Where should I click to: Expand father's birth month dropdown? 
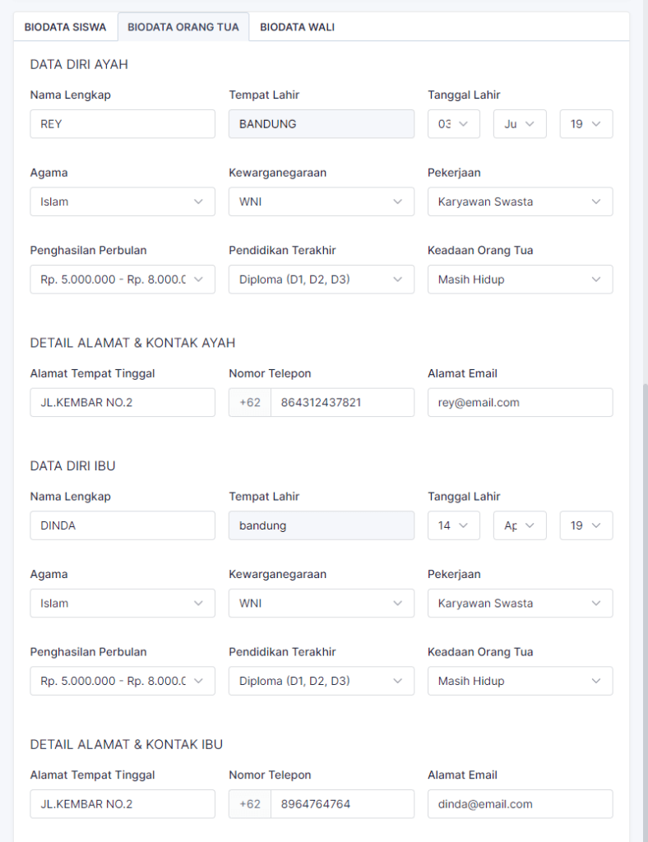520,124
